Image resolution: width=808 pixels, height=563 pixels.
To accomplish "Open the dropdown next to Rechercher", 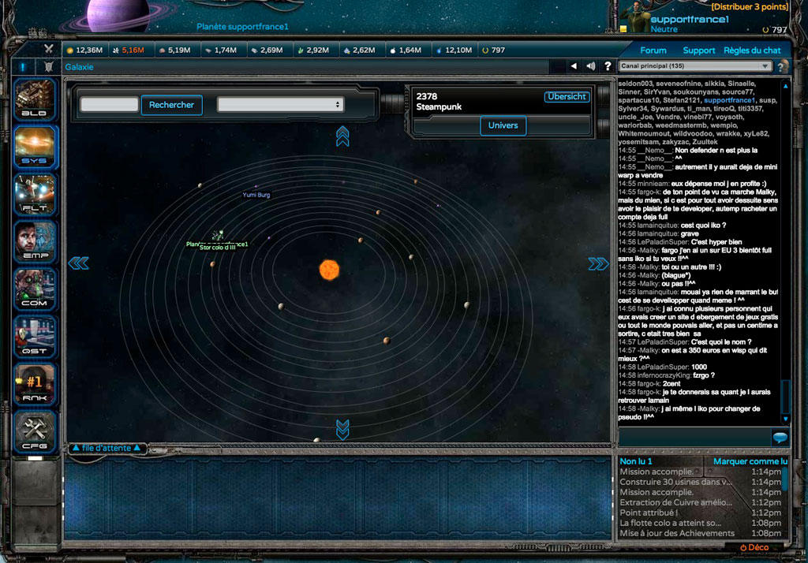I will [x=280, y=105].
